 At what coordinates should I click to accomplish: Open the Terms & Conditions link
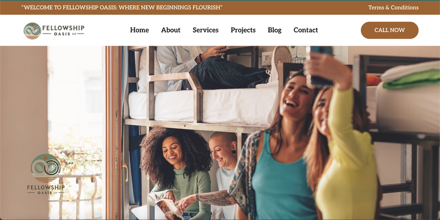pos(393,8)
